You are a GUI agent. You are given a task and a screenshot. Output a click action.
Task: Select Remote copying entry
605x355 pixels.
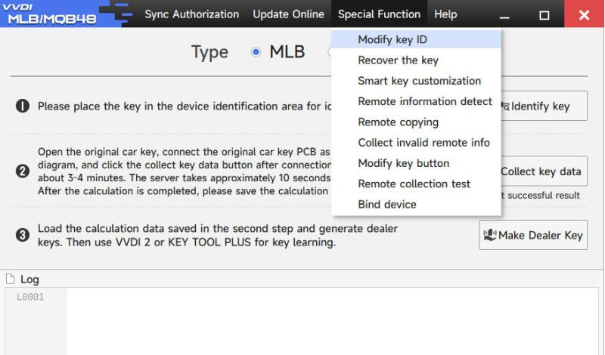398,122
